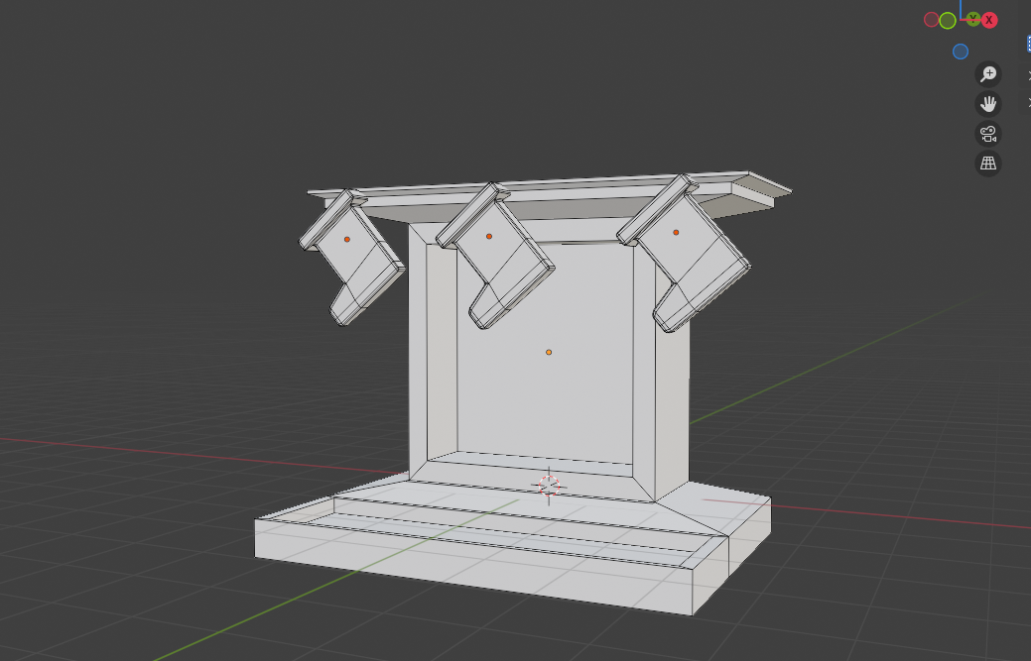The height and width of the screenshot is (661, 1031).
Task: Click the unlabeled green ring negative-Y gizmo circle
Action: point(948,21)
